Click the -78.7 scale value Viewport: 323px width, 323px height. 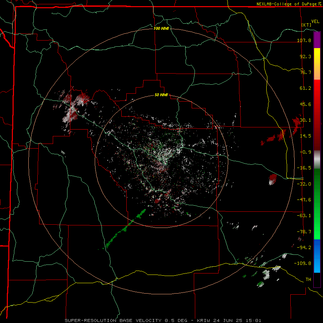[304, 232]
